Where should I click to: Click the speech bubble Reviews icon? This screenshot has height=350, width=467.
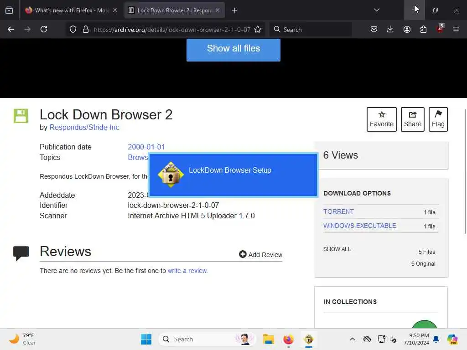pos(21,253)
